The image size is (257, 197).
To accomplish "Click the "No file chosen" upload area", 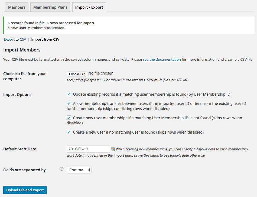I will [x=101, y=73].
